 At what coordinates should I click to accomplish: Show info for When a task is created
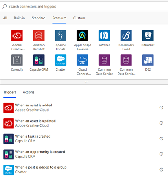click(x=161, y=139)
